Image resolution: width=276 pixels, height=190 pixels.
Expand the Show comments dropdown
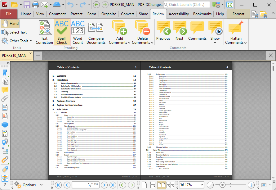coord(215,43)
